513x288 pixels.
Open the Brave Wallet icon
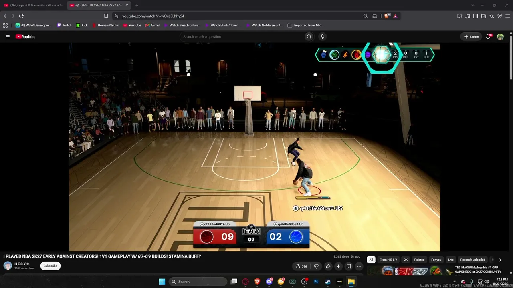pos(483,16)
